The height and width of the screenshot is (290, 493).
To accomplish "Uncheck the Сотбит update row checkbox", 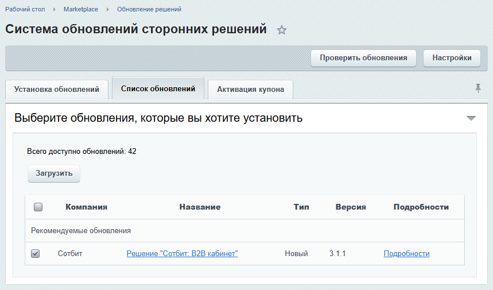I will click(35, 253).
